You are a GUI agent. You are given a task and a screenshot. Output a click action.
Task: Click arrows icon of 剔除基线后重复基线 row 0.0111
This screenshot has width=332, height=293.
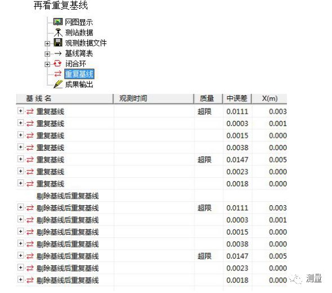[x=30, y=208]
